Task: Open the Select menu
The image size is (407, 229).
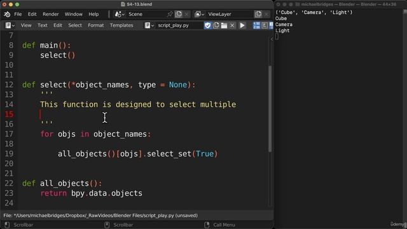Action: (75, 25)
